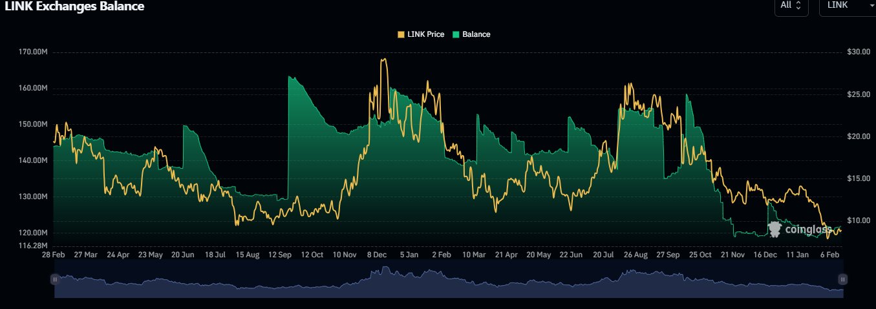Image resolution: width=876 pixels, height=309 pixels.
Task: Click the 16 Dec date label
Action: (765, 255)
